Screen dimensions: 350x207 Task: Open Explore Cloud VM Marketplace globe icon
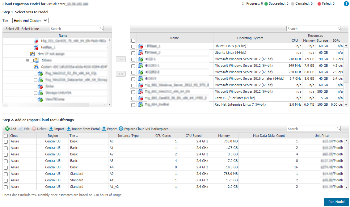pyautogui.click(x=121, y=129)
